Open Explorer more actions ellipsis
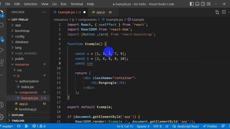 tap(44, 12)
